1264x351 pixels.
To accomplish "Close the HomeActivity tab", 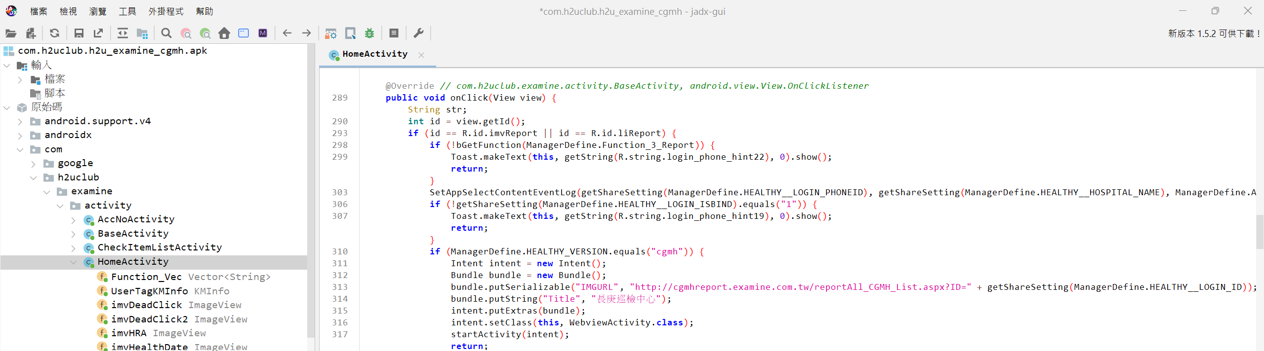I will click(x=421, y=55).
